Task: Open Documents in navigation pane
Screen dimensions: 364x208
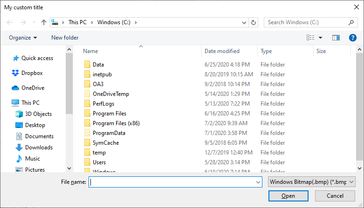Action: pyautogui.click(x=34, y=136)
